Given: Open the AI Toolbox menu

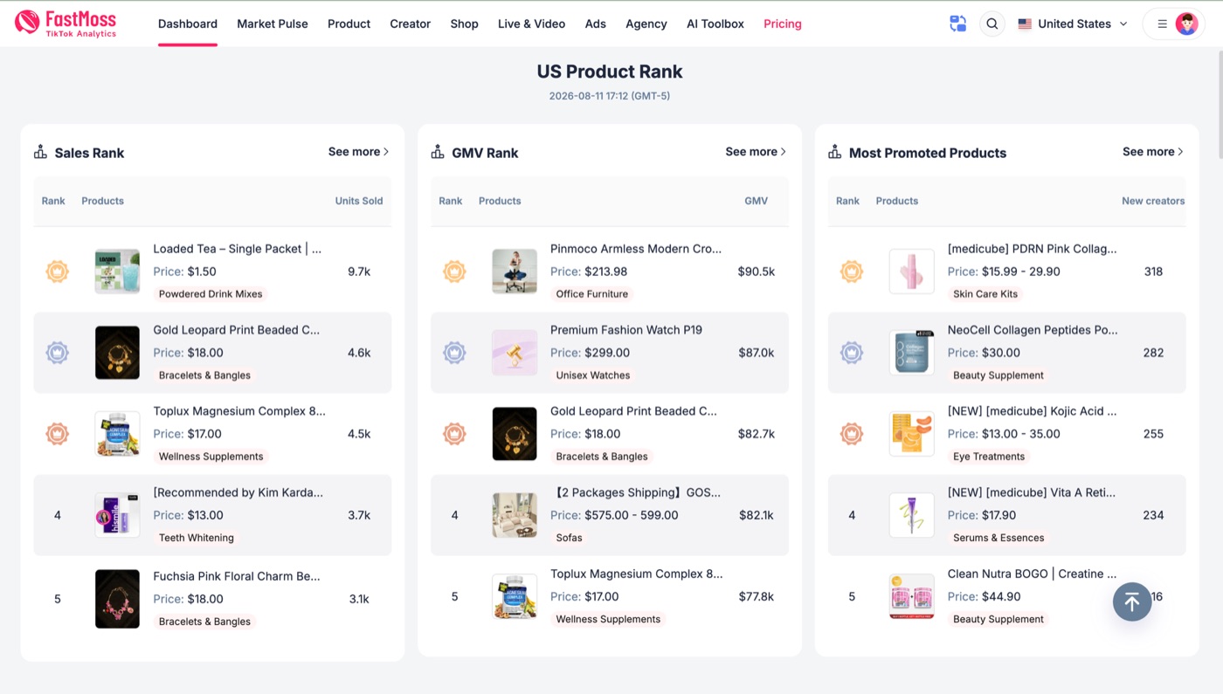Looking at the screenshot, I should tap(715, 24).
